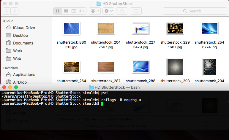This screenshot has height=140, width=229.
Task: Click the Terminal prompt cursor line
Action: [x=53, y=104]
